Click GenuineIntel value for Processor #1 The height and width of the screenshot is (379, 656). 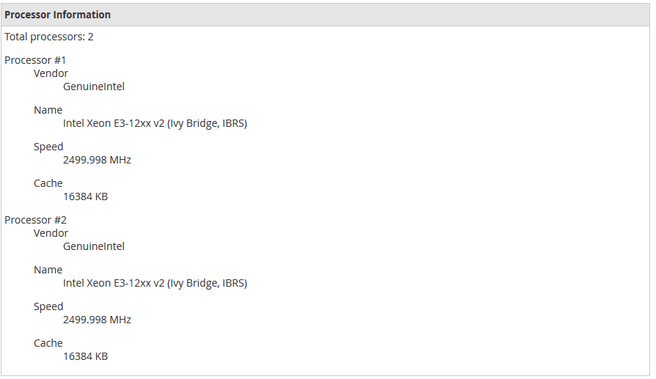coord(94,87)
